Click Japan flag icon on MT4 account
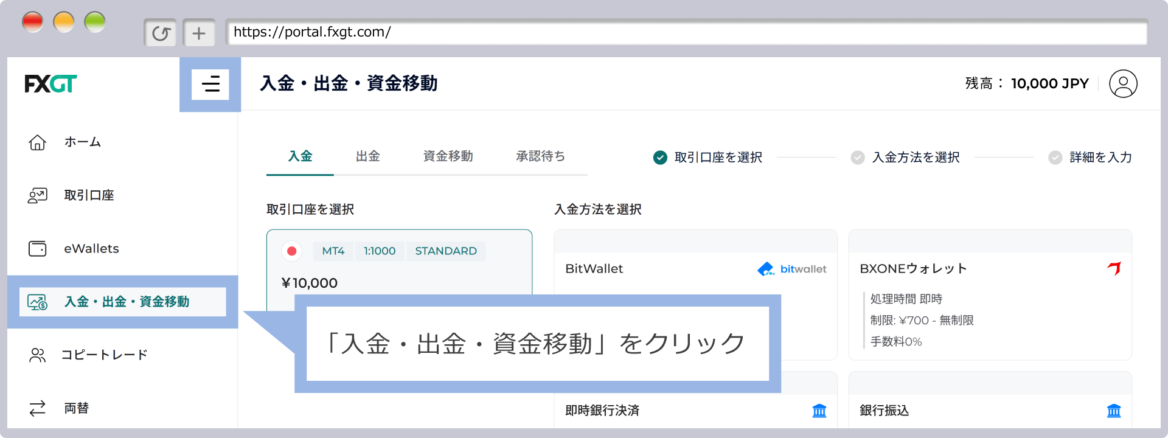The image size is (1168, 438). [292, 251]
